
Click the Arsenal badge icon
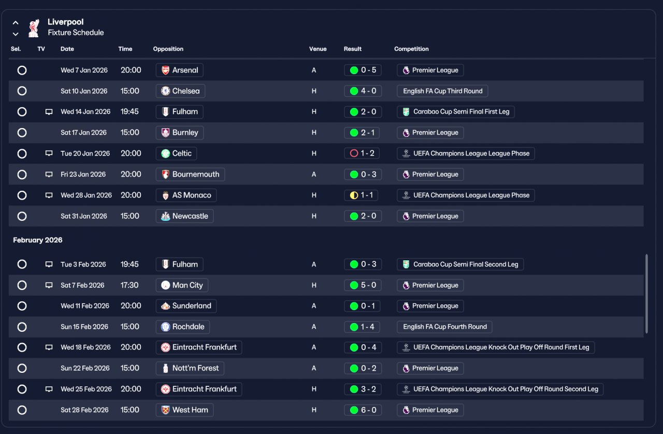pos(165,70)
